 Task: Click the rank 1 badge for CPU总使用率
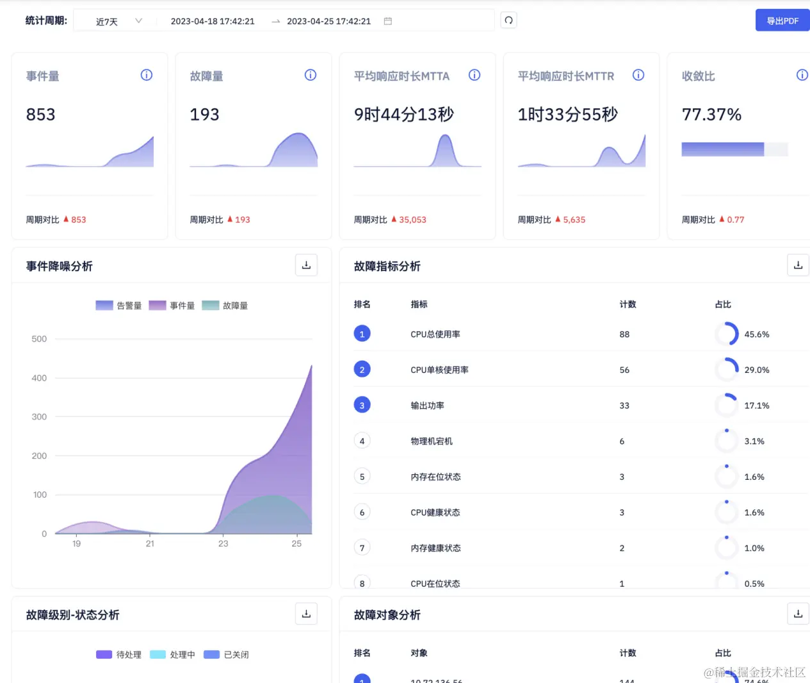[362, 334]
